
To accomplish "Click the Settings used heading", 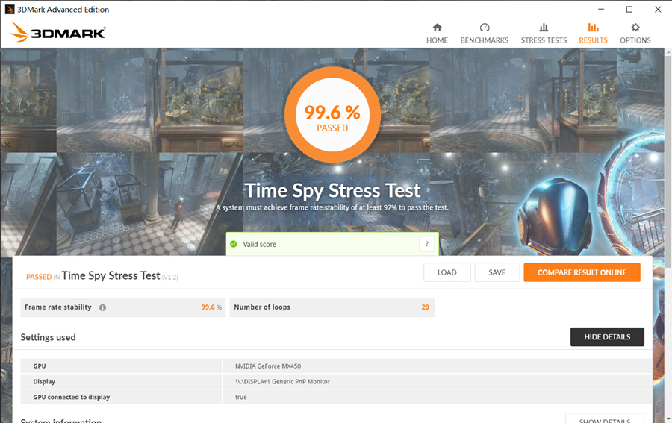I will 48,337.
